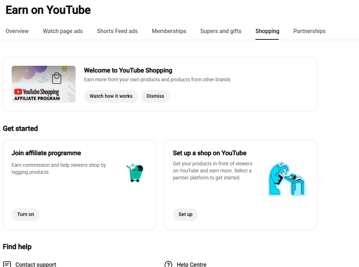Click the Earn on YouTube page title
Screen dimensions: 359x267
[48, 10]
